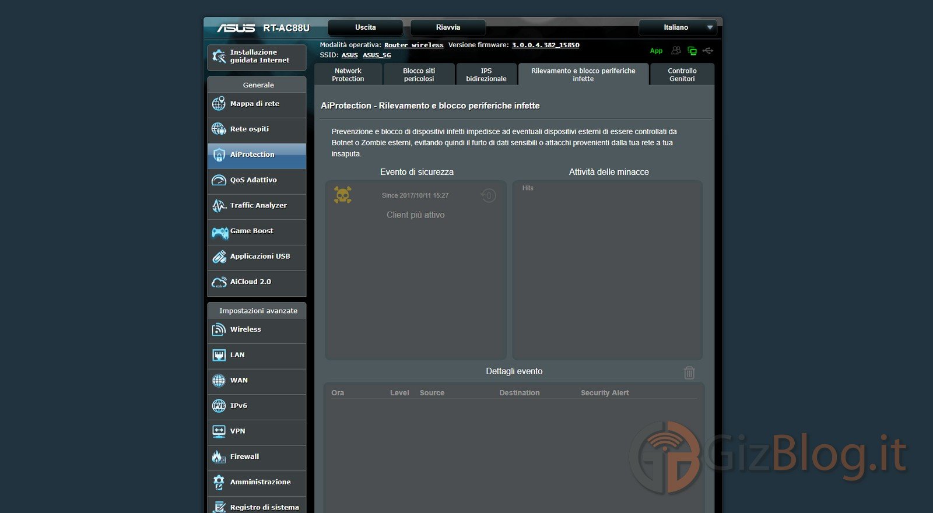
Task: Click firmware version 3.0.0.4.382_15850 link
Action: (546, 45)
